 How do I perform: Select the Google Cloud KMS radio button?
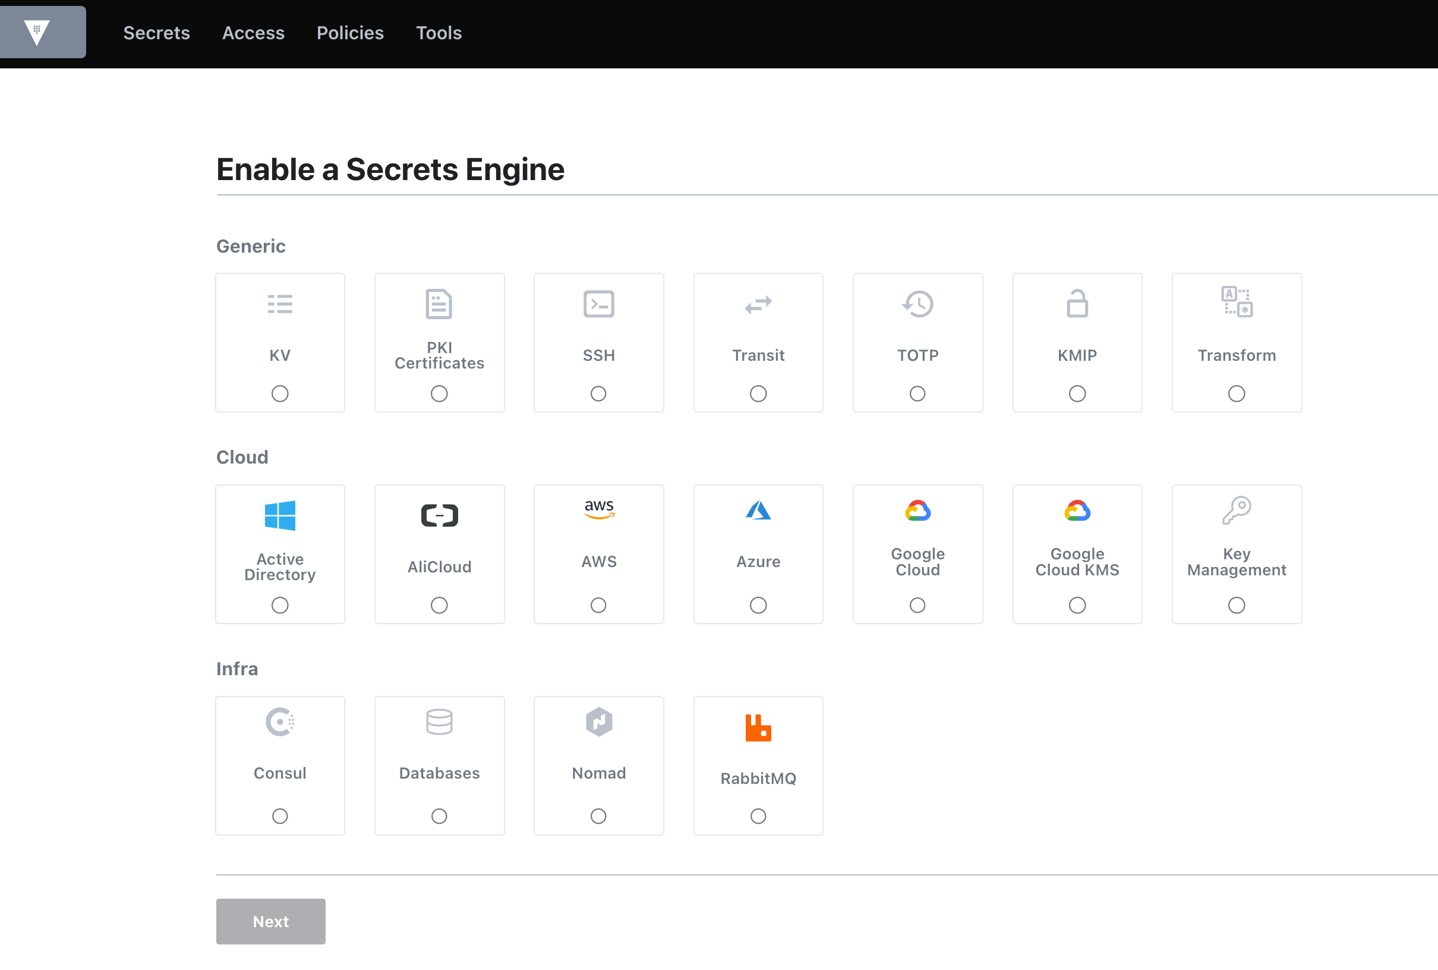pos(1077,605)
